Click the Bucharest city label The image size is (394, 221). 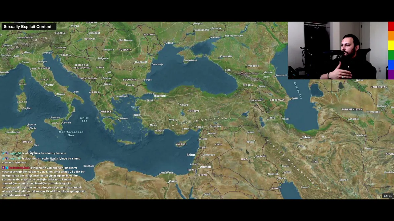coord(141,62)
